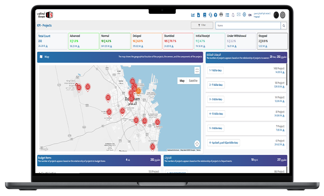The height and width of the screenshot is (196, 324).
Task: Toggle fullscreen view on the map
Action: [197, 71]
